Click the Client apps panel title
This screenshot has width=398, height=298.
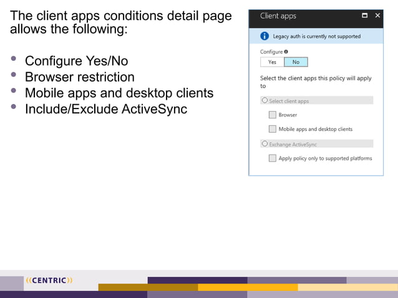(x=278, y=16)
